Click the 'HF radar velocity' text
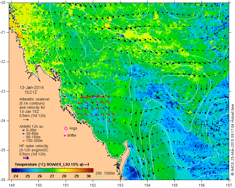The image size is (235, 188). pyautogui.click(x=34, y=146)
